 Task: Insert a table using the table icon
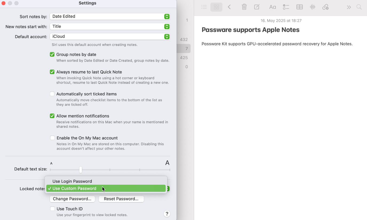(x=300, y=7)
